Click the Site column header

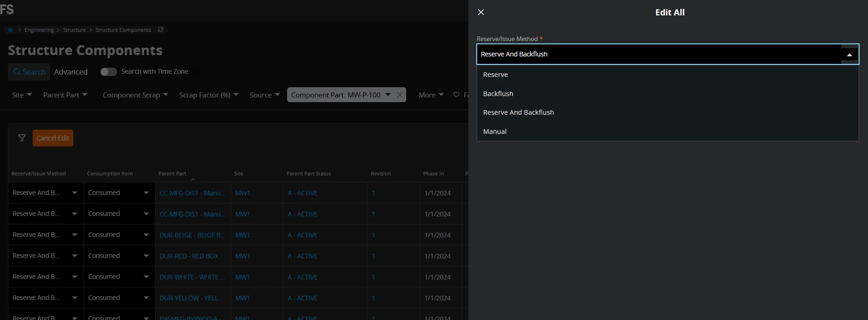239,174
